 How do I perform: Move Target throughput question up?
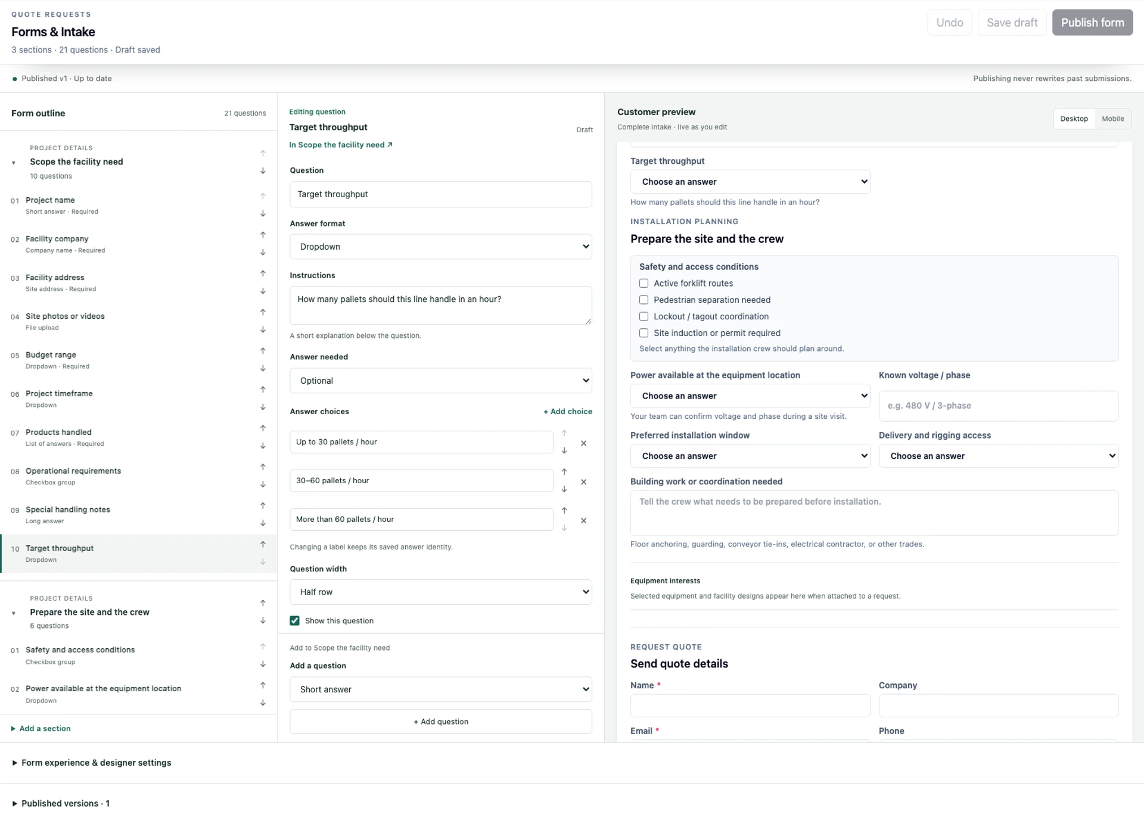[x=263, y=545]
